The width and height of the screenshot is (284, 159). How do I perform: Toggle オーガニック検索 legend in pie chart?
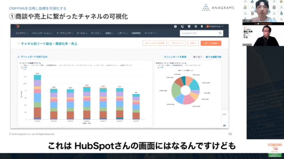[x=164, y=65]
